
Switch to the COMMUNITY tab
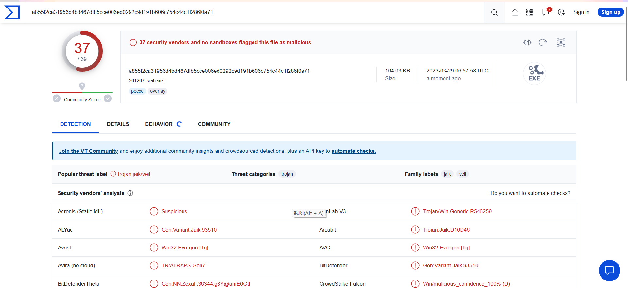(214, 124)
